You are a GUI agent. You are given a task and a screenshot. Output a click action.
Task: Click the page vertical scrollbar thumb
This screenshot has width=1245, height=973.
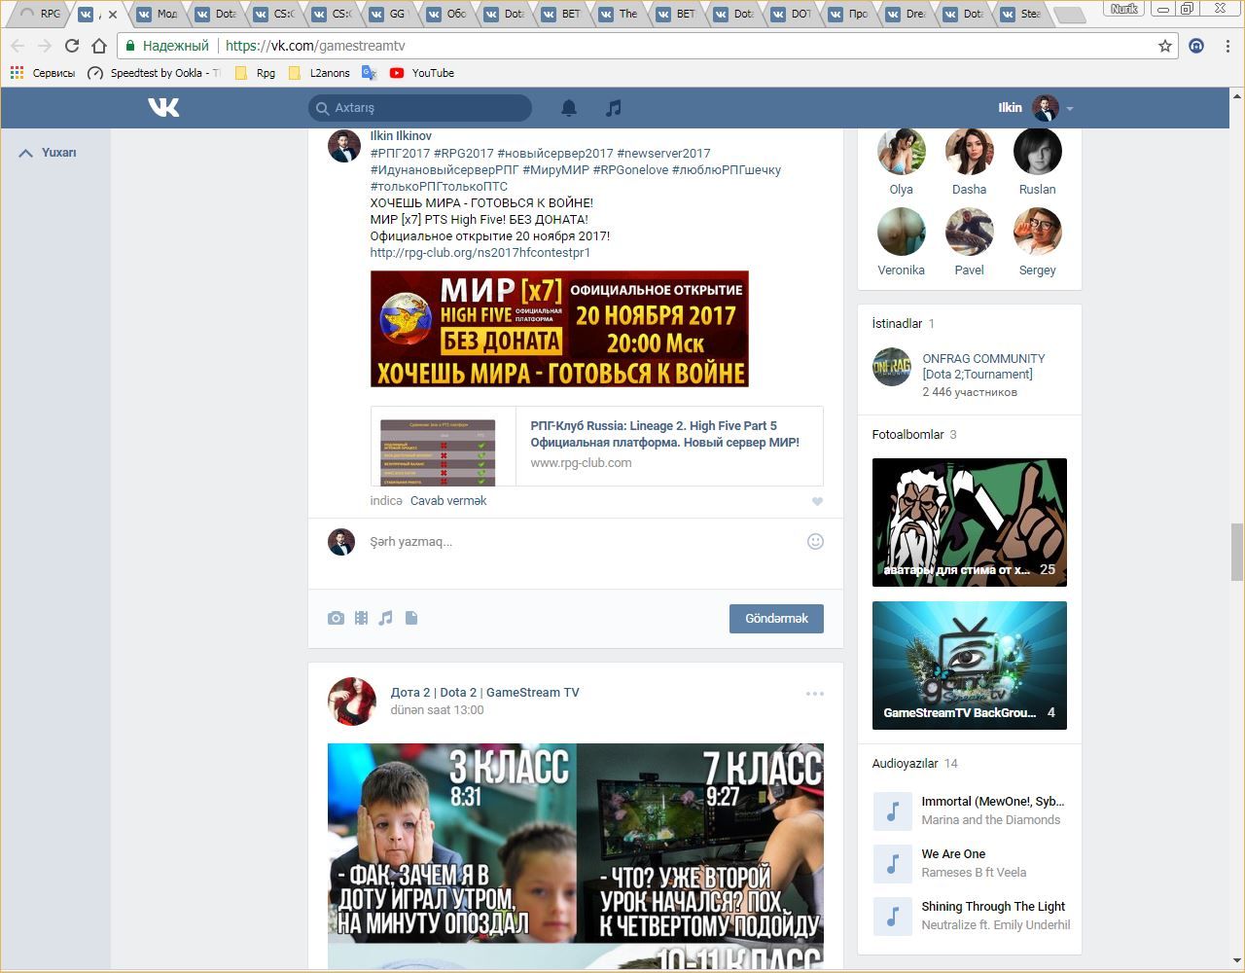point(1237,552)
